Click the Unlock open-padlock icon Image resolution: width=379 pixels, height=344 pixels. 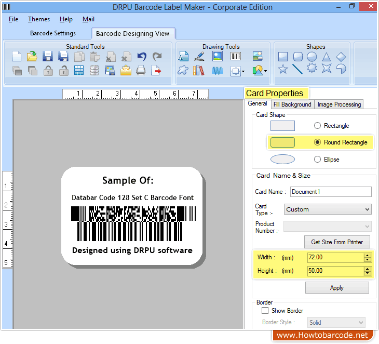point(63,71)
